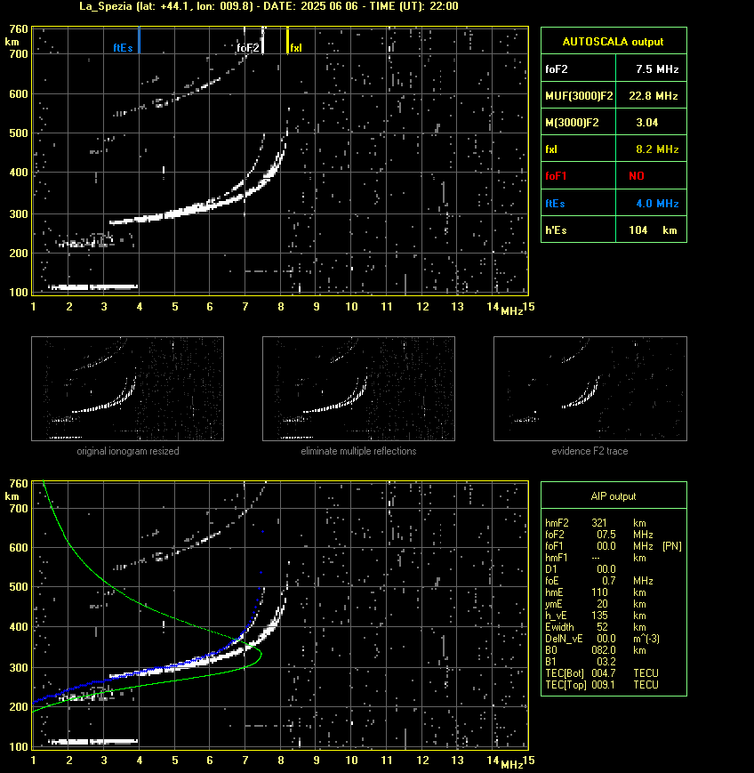This screenshot has width=754, height=773.
Task: Click the Ewidth 52 km row
Action: tap(596, 626)
